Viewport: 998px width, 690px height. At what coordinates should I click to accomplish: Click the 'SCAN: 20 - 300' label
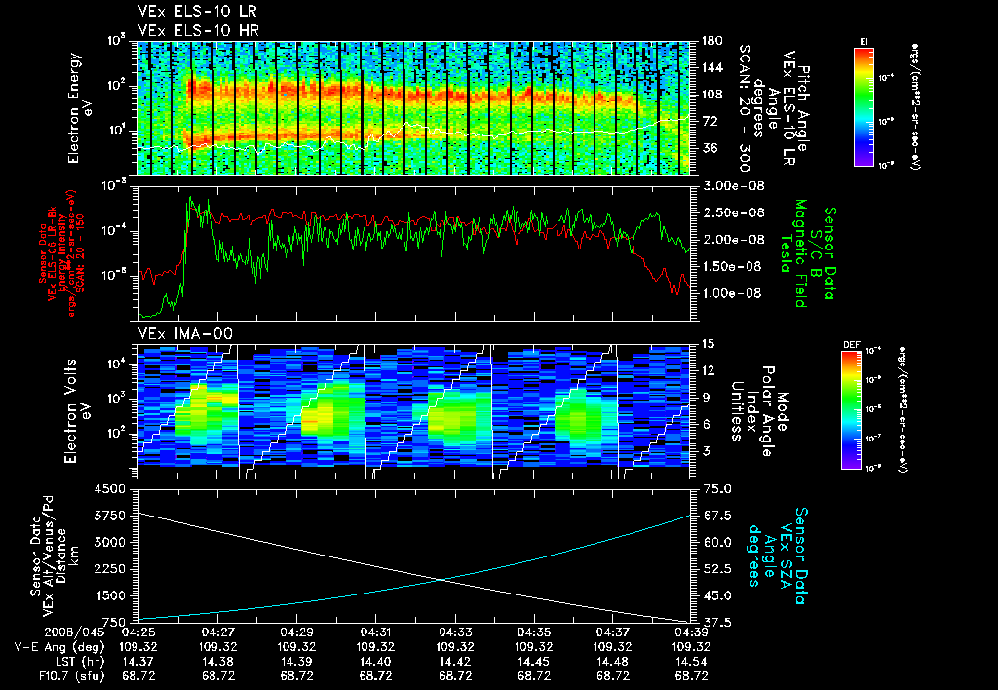coord(744,108)
